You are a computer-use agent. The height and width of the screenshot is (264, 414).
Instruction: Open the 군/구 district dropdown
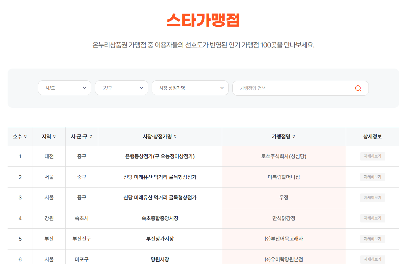pyautogui.click(x=121, y=88)
